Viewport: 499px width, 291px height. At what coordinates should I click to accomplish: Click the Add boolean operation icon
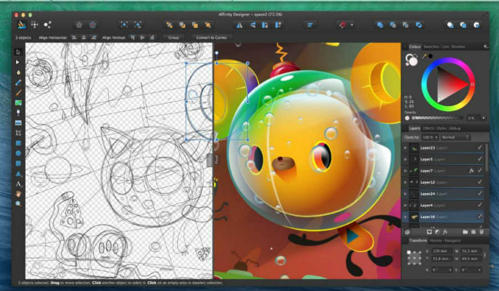tap(380, 25)
